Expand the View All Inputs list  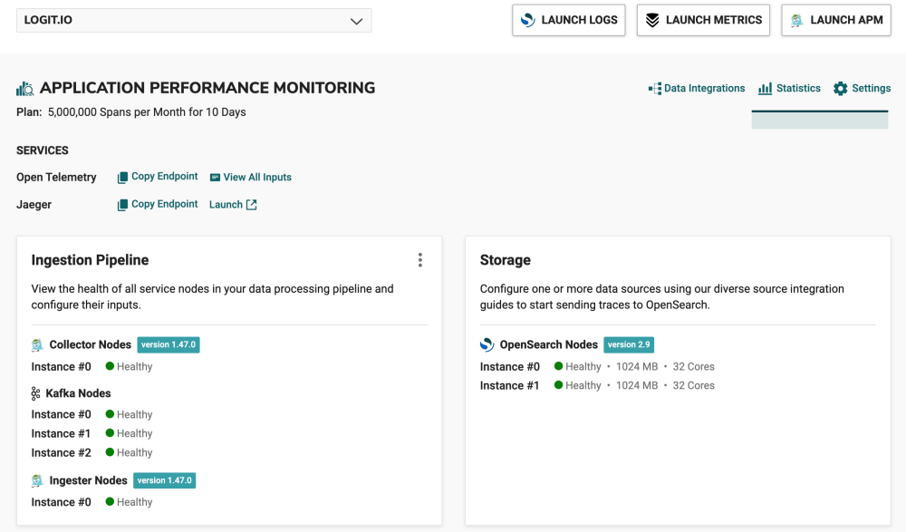pos(250,177)
